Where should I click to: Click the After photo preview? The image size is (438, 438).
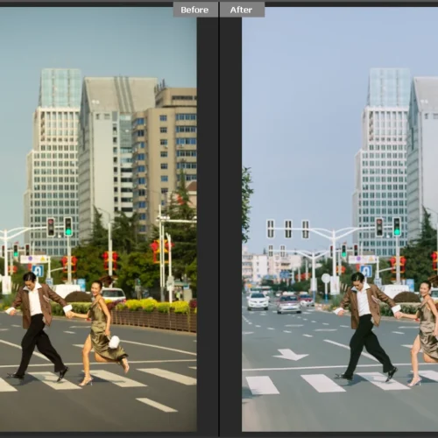click(x=340, y=219)
